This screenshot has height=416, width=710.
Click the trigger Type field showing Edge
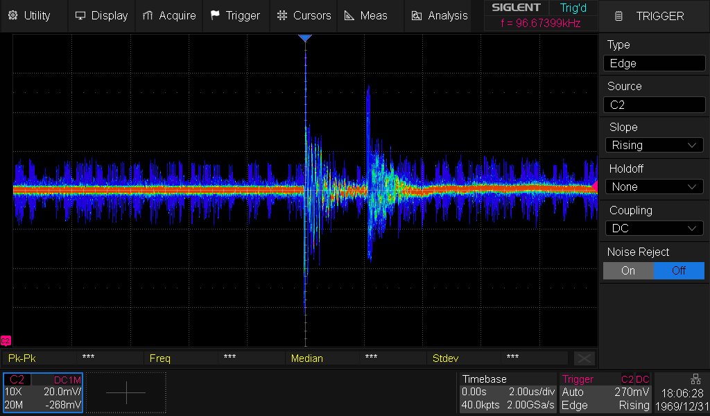pos(654,63)
